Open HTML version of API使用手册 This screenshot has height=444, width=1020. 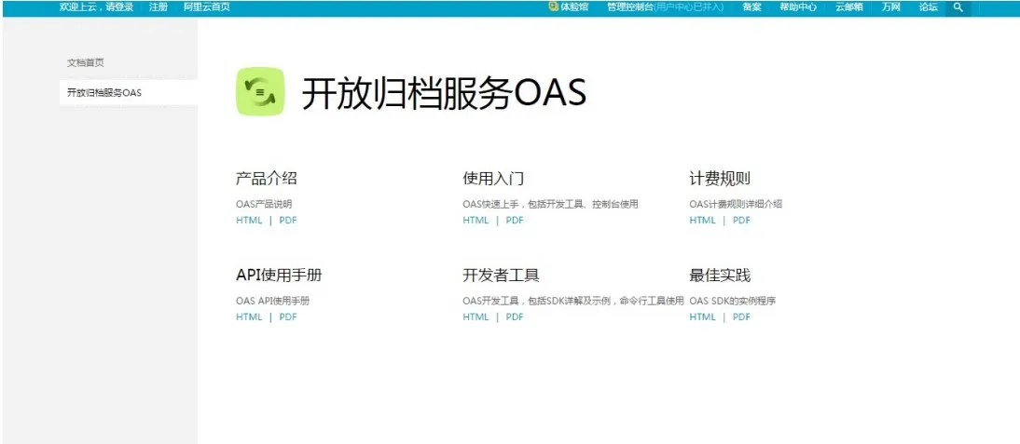pos(249,316)
